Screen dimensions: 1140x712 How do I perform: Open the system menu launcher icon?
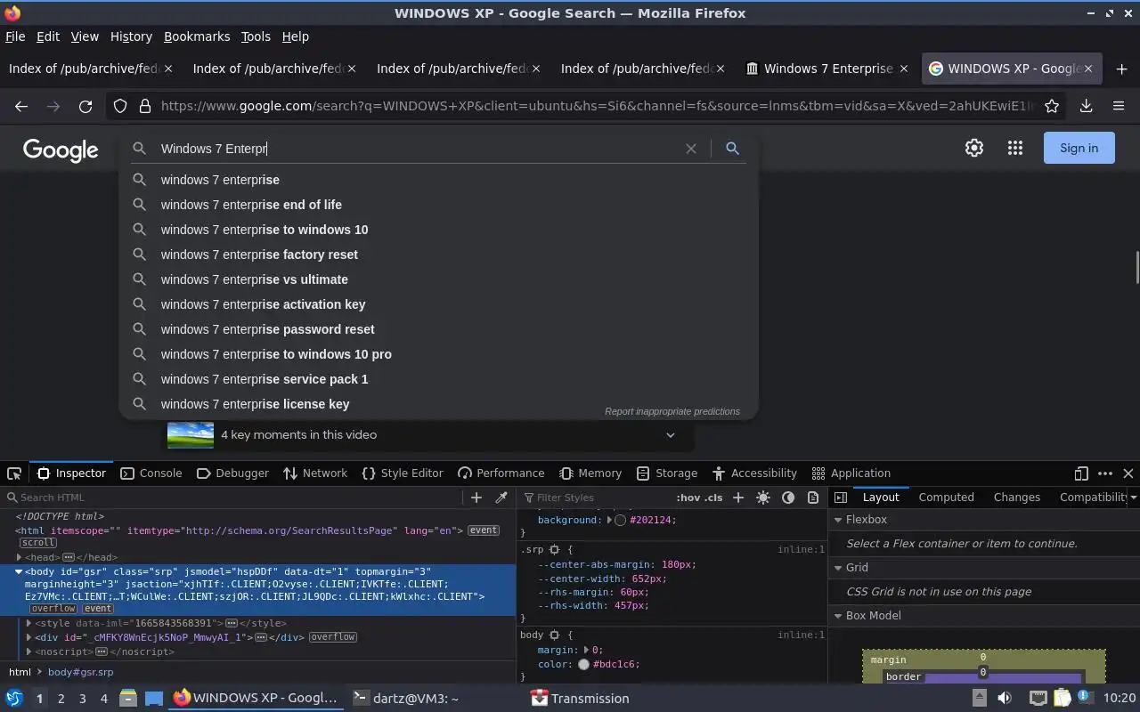(13, 699)
